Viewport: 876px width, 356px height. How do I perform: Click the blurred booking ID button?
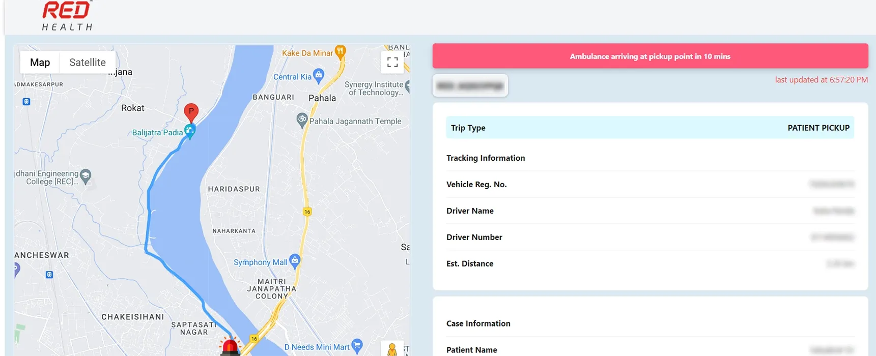pos(470,86)
